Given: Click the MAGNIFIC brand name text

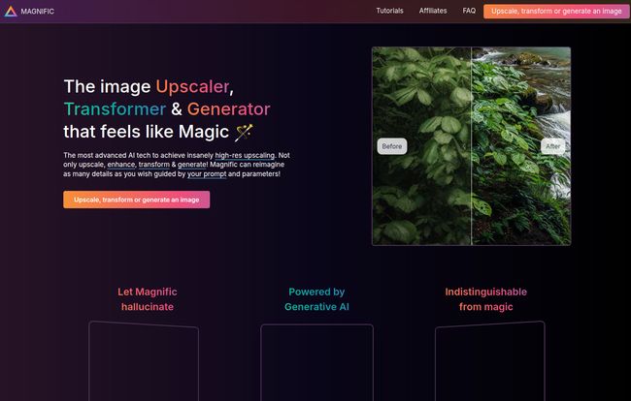Looking at the screenshot, I should click(x=38, y=12).
